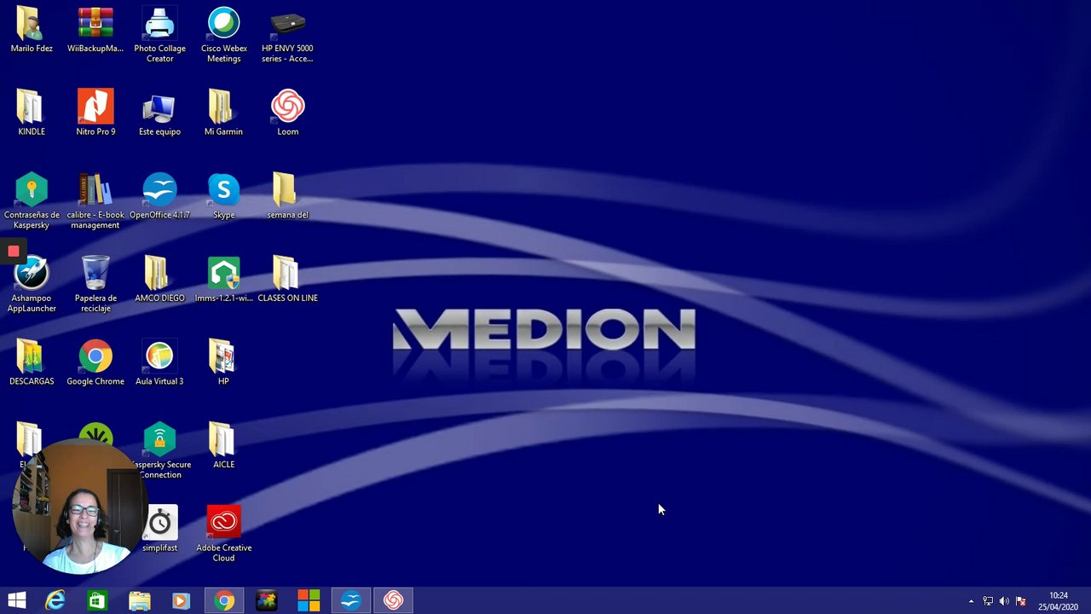Screen dimensions: 1091x614
Task: Switch to OpenOffice in the taskbar
Action: pos(351,600)
